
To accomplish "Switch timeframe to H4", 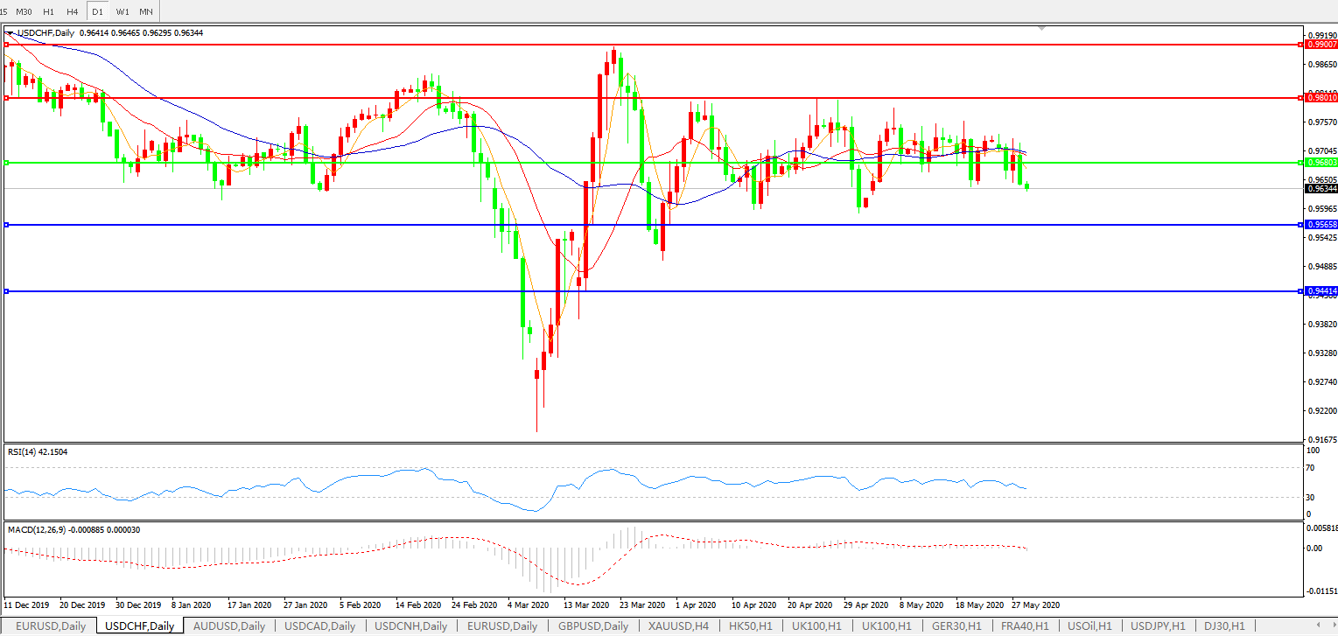I will tap(73, 11).
